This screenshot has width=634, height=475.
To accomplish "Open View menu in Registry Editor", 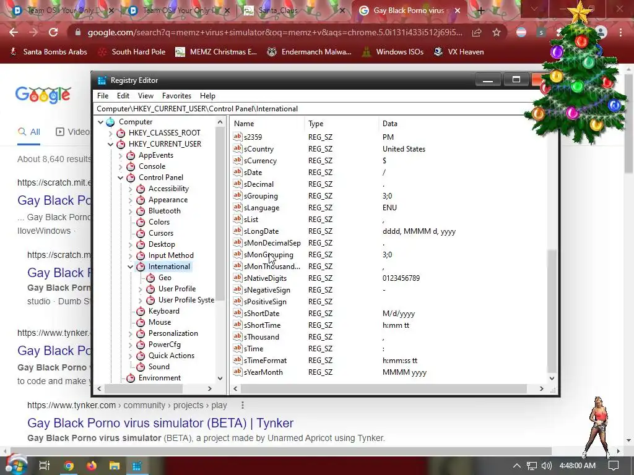I will (x=145, y=96).
